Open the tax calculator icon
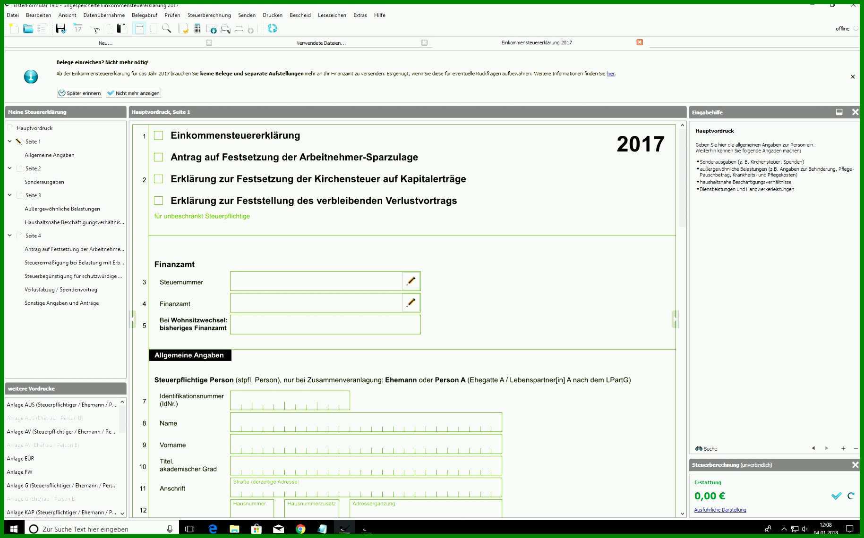Viewport: 864px width, 538px height. point(197,29)
